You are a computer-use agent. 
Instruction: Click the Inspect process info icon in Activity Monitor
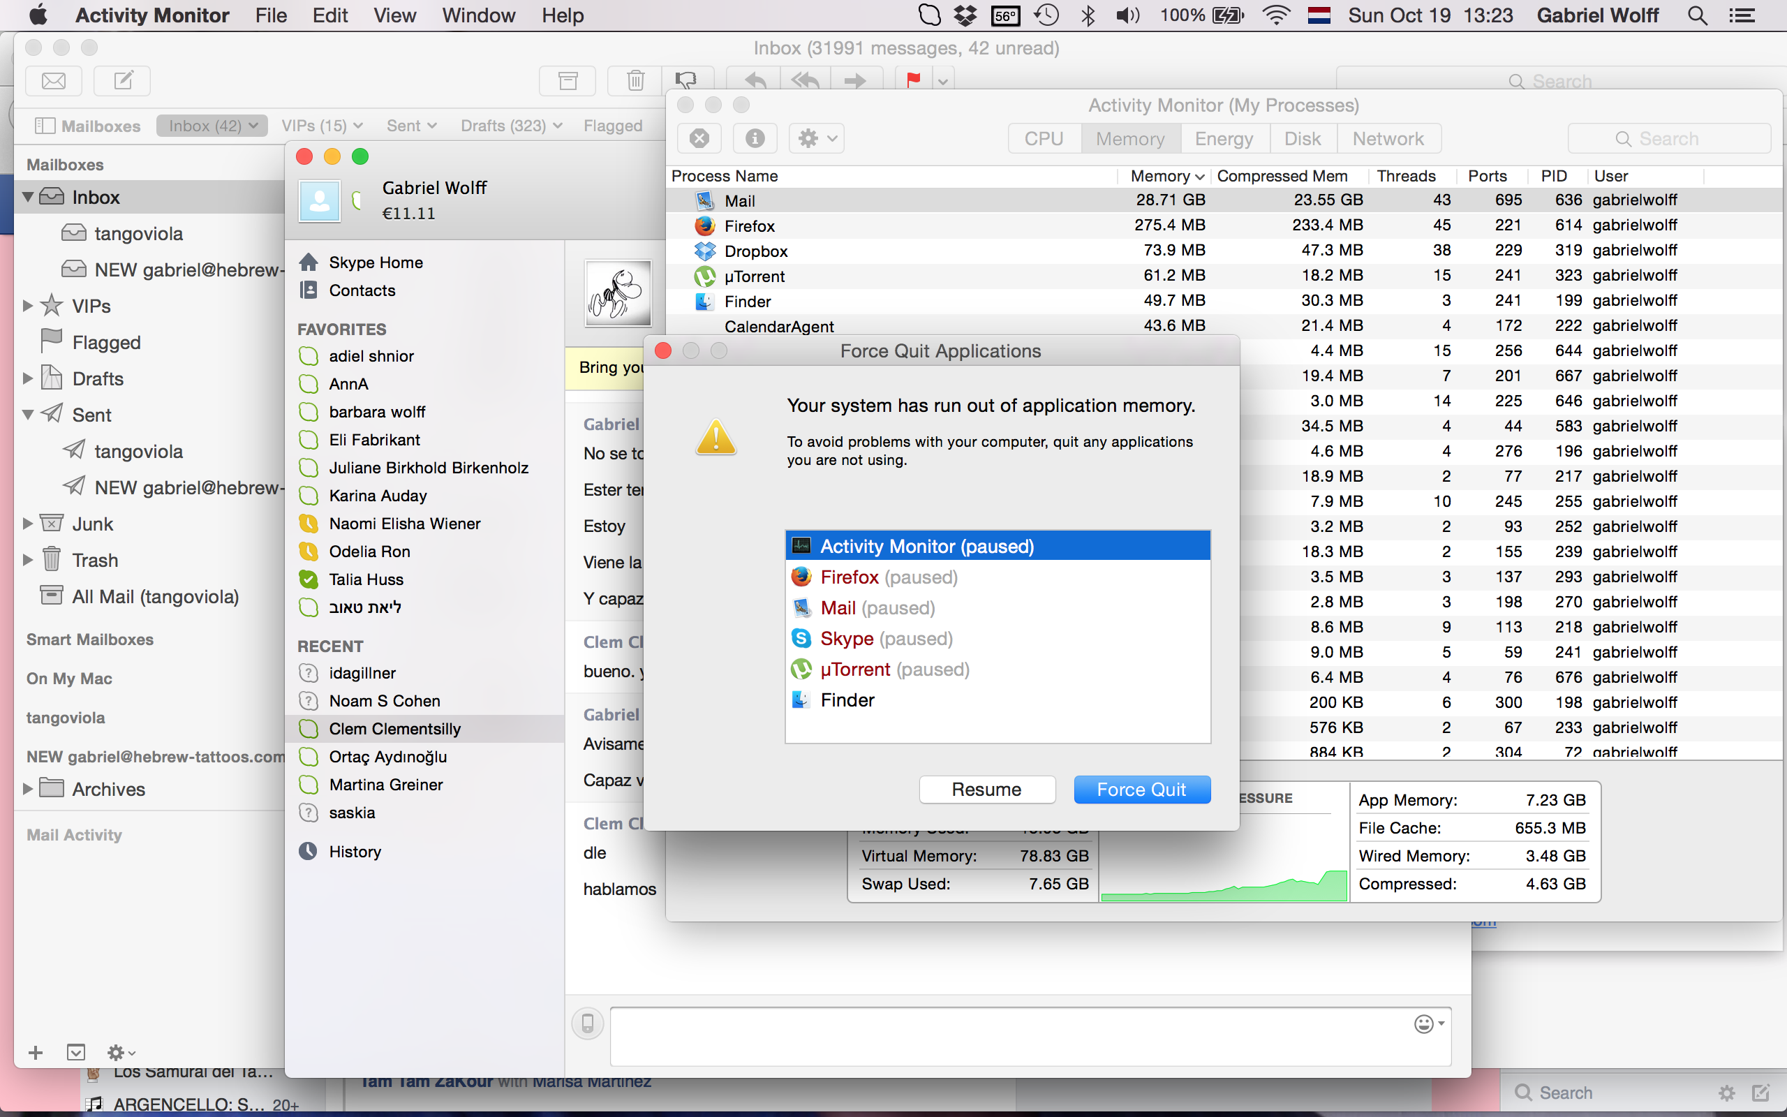754,138
